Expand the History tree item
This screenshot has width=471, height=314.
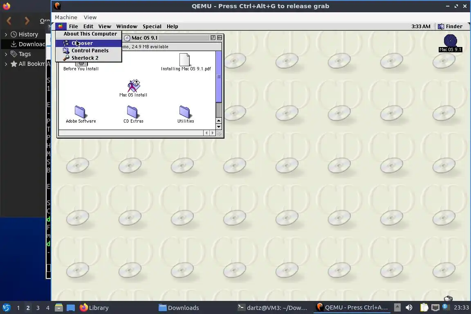tap(6, 35)
